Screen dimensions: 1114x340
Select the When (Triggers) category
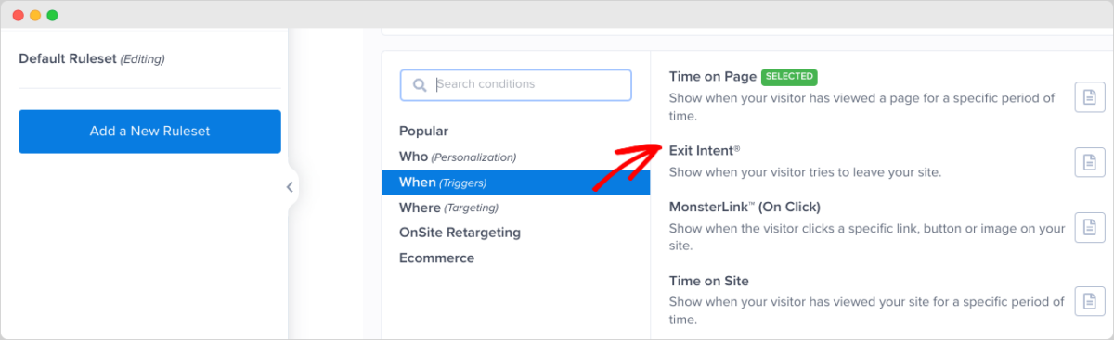click(515, 183)
